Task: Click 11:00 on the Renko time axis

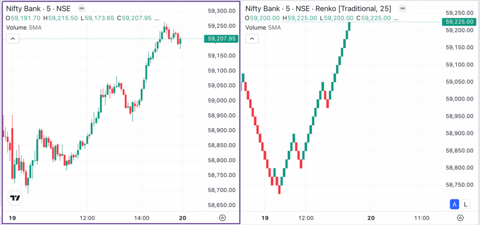Action: pos(422,218)
